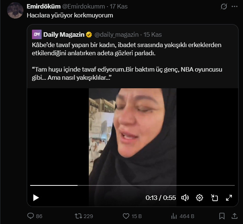Click the Grok explain icon
243x224 pixels.
coord(224,7)
